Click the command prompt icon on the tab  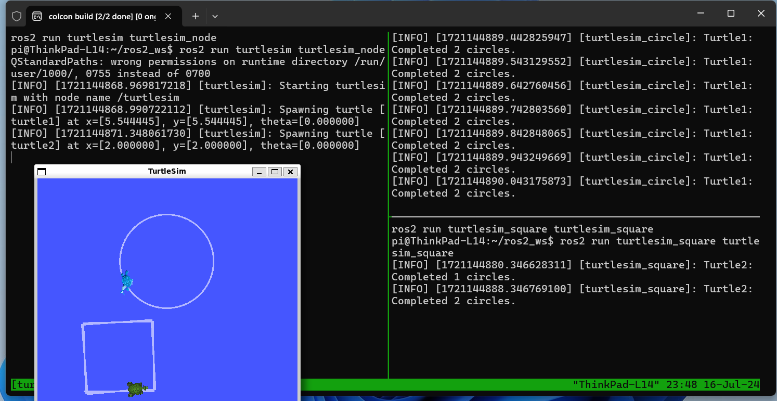(x=37, y=16)
